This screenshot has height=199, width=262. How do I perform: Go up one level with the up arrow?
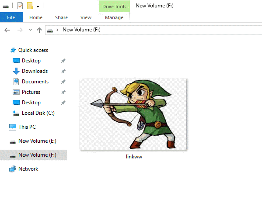point(39,30)
